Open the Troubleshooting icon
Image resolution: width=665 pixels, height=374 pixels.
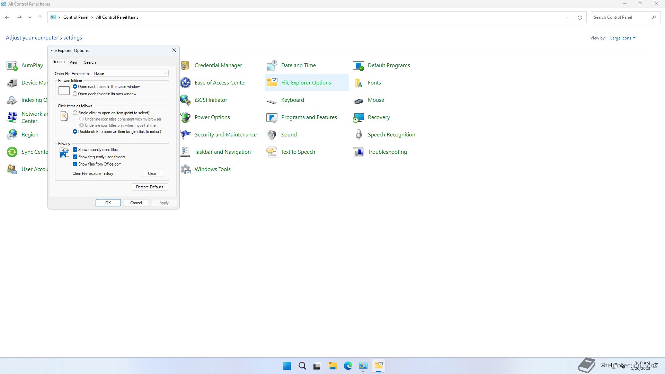tap(358, 152)
